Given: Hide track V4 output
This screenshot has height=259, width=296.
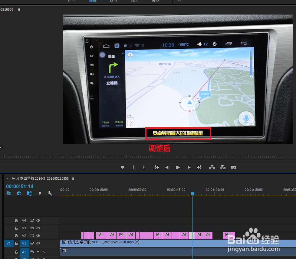Looking at the screenshot, I should tap(38, 221).
